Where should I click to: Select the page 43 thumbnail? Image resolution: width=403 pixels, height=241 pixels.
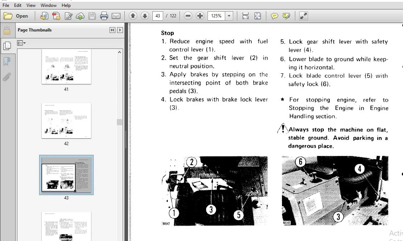pos(66,175)
